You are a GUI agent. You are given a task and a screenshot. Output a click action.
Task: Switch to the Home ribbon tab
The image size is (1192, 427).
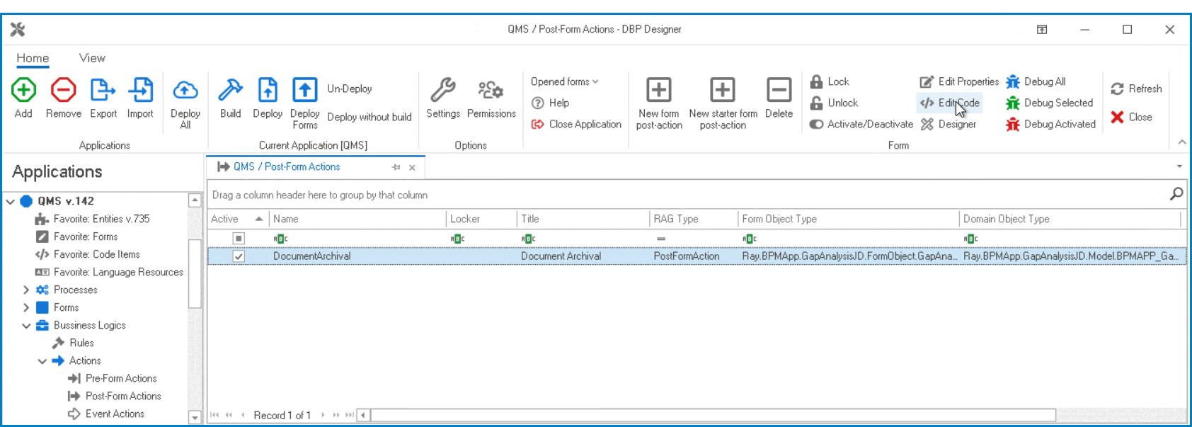pos(33,58)
